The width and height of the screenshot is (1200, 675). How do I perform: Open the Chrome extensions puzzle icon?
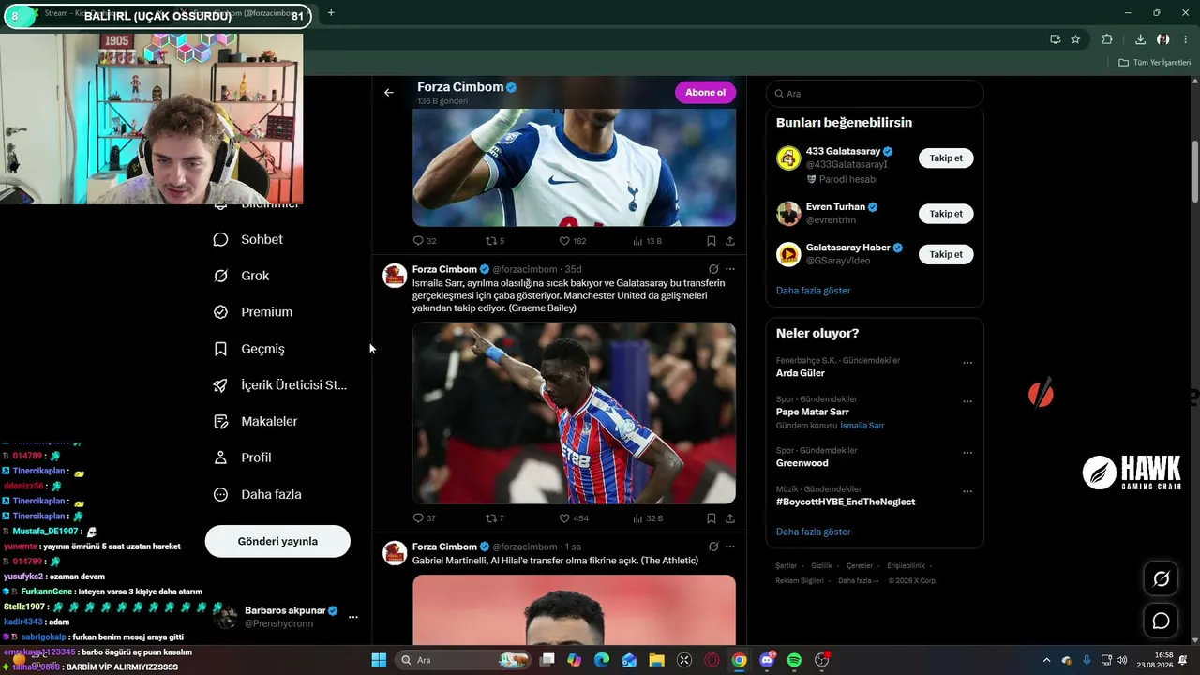pos(1107,39)
